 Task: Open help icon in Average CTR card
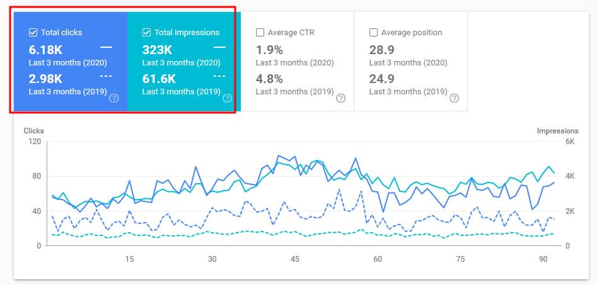pyautogui.click(x=340, y=98)
